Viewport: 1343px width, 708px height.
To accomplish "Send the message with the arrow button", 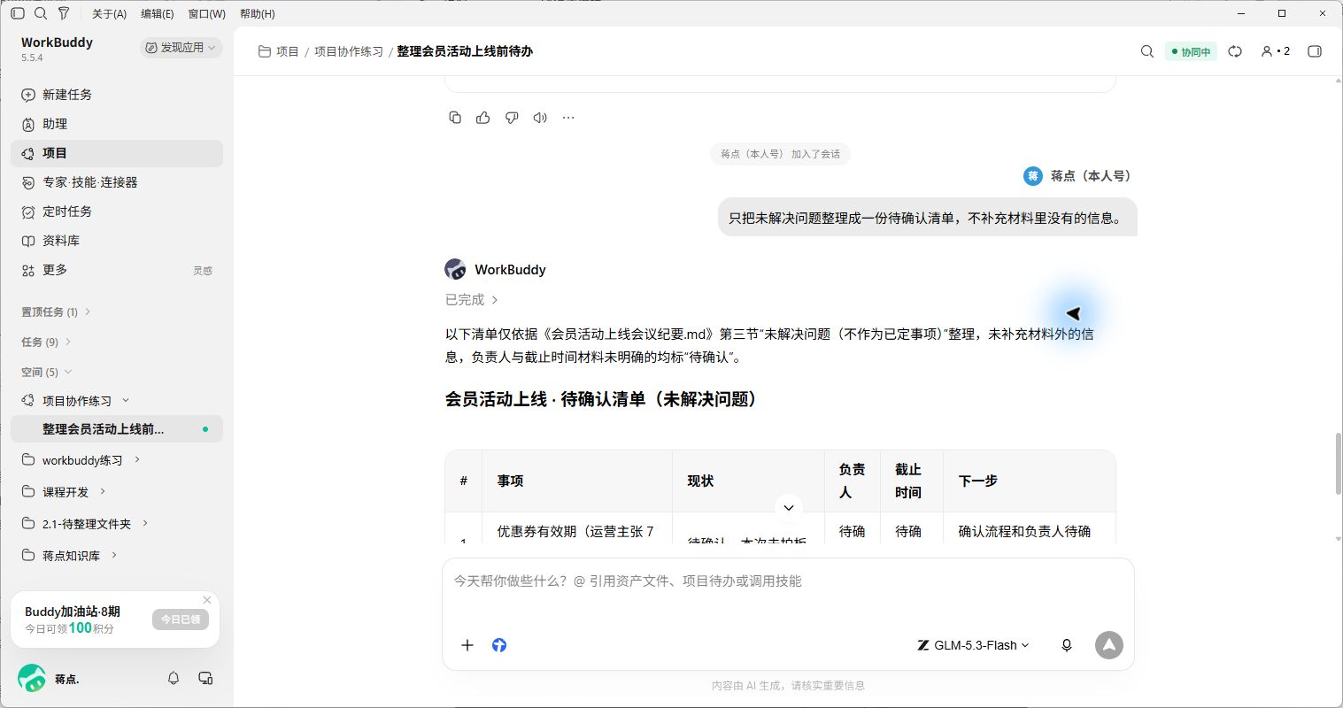I will click(x=1109, y=645).
